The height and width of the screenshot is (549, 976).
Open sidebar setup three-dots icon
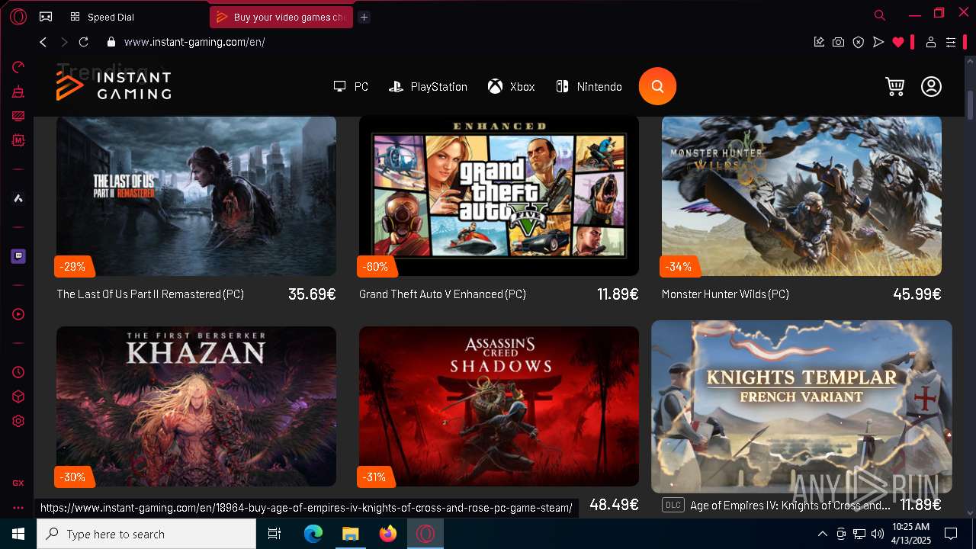pyautogui.click(x=18, y=508)
